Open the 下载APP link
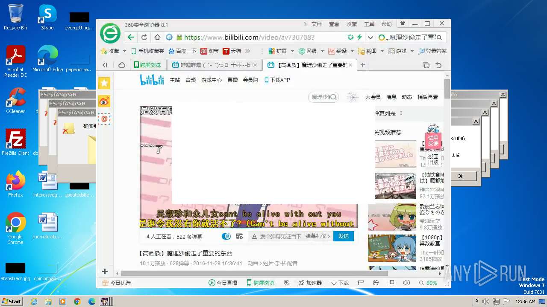Viewport: 547px width, 307px height. 277,80
